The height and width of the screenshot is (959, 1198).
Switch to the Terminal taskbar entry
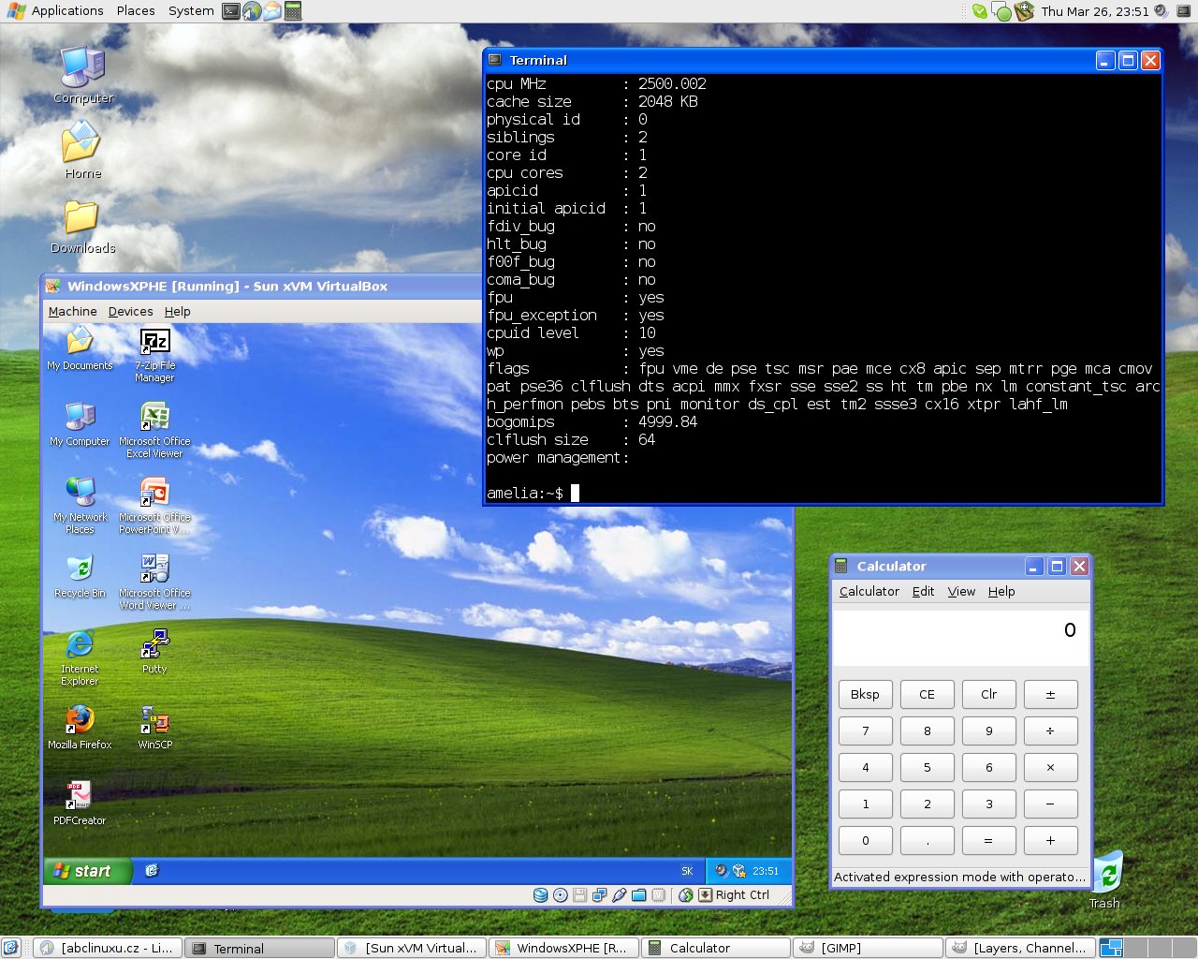click(259, 948)
